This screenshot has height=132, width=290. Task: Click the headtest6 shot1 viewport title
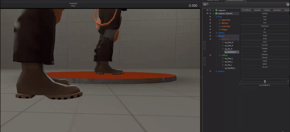point(73,5)
